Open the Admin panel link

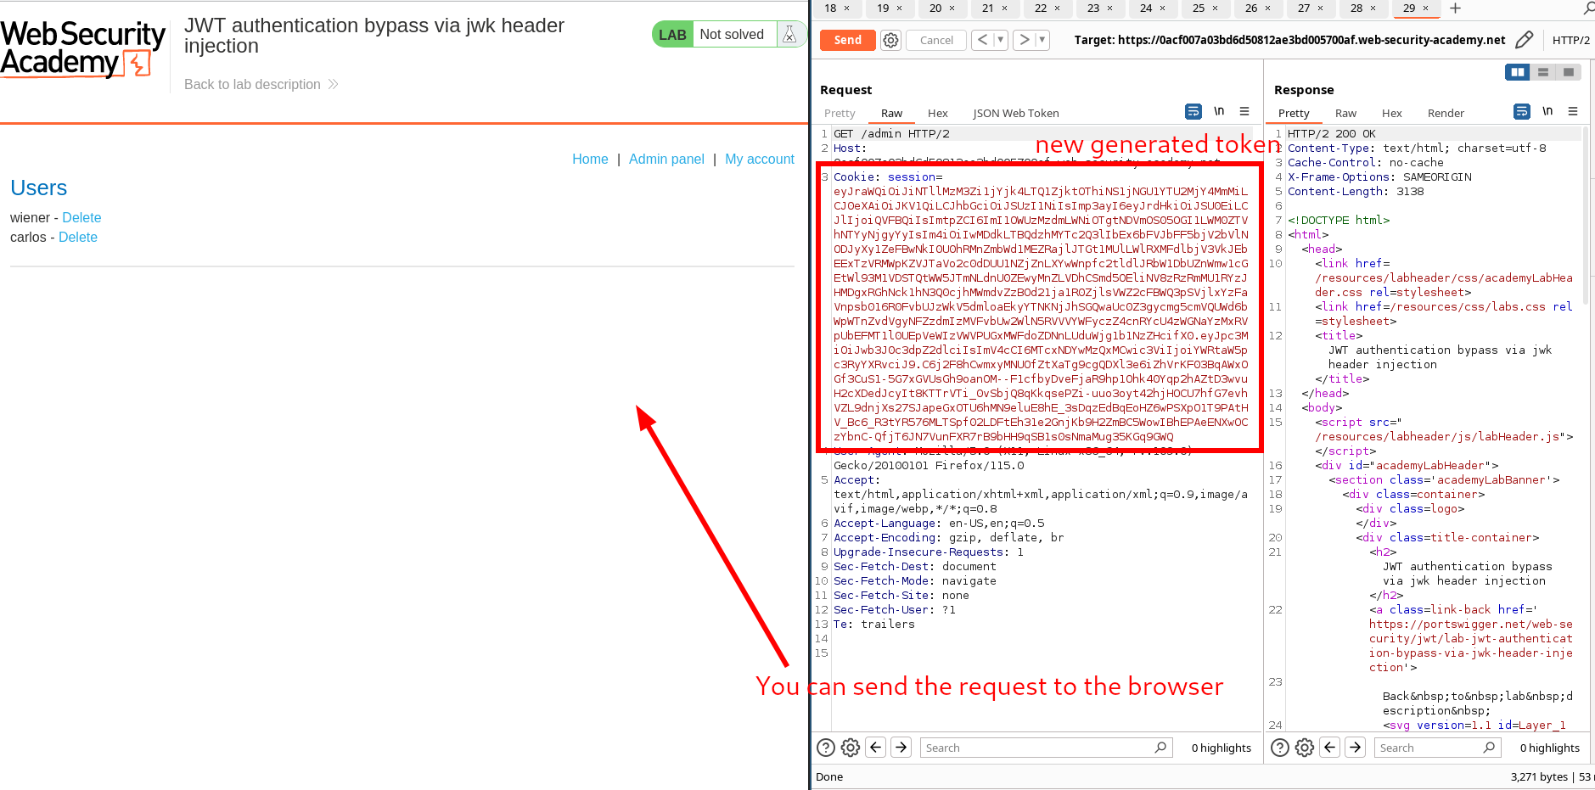tap(666, 159)
